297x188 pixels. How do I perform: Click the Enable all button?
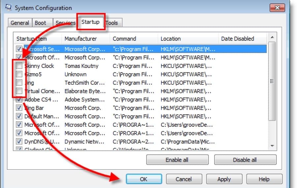[177, 160]
